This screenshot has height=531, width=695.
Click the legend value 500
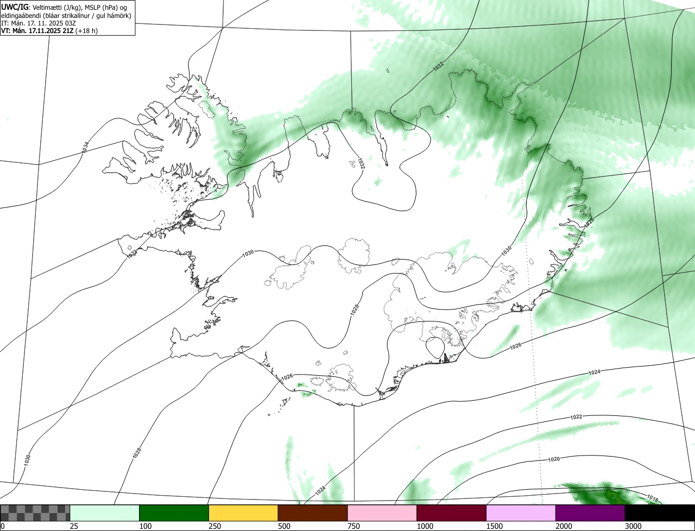[284, 526]
